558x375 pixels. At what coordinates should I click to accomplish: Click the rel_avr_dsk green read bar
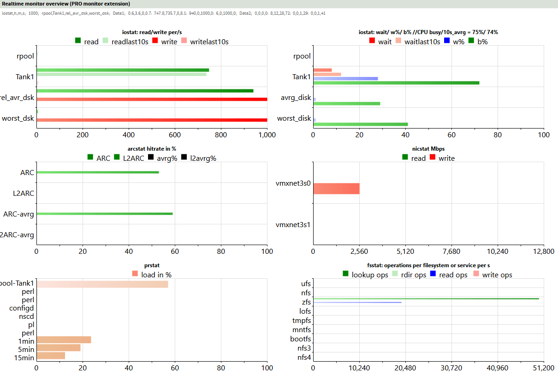[x=145, y=91]
